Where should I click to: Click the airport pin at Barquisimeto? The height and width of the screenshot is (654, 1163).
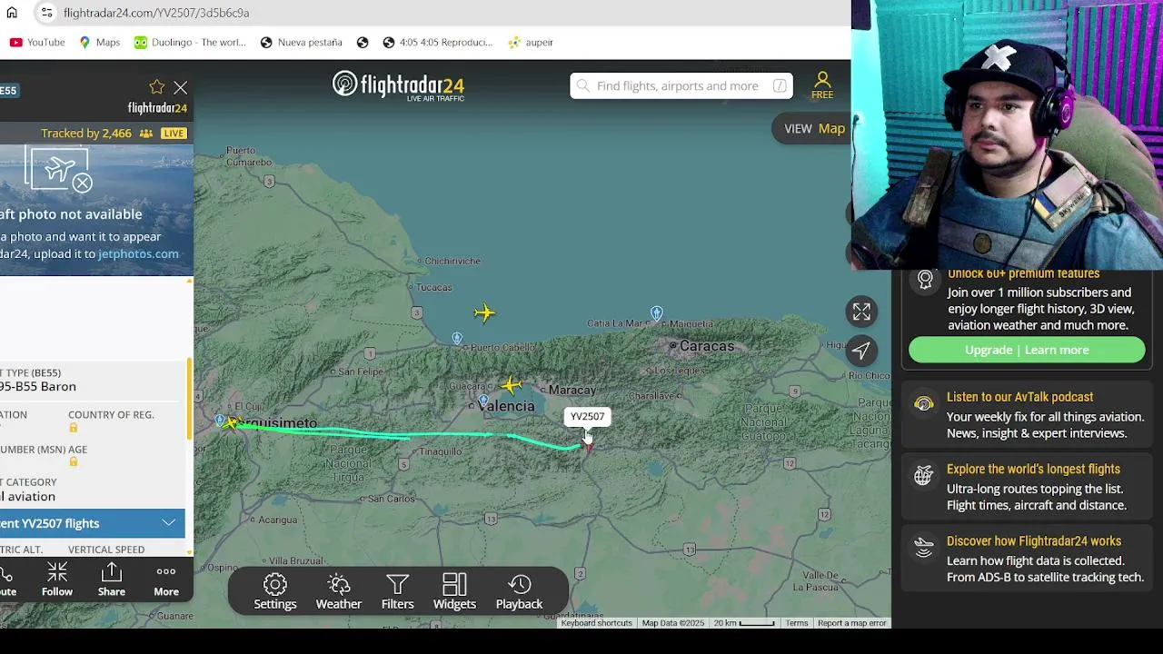point(220,421)
